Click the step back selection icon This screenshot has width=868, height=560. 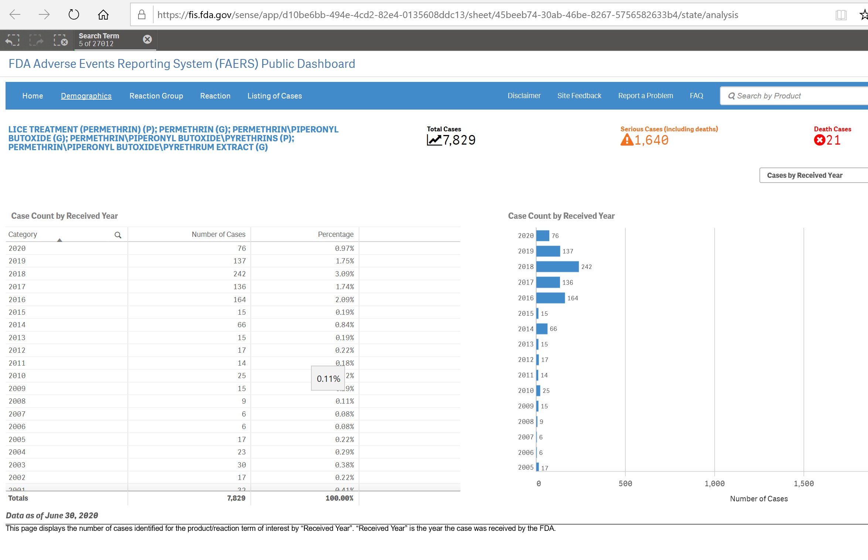pyautogui.click(x=12, y=40)
